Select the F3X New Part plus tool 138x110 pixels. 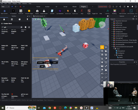[x=102, y=62]
